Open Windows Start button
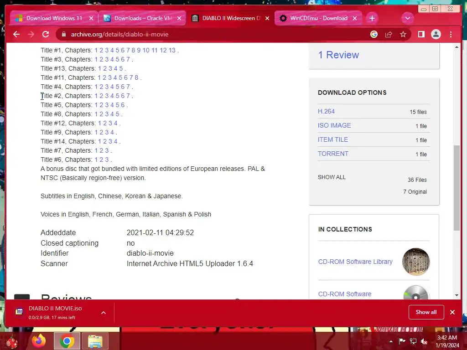The height and width of the screenshot is (350, 467). (x=12, y=341)
